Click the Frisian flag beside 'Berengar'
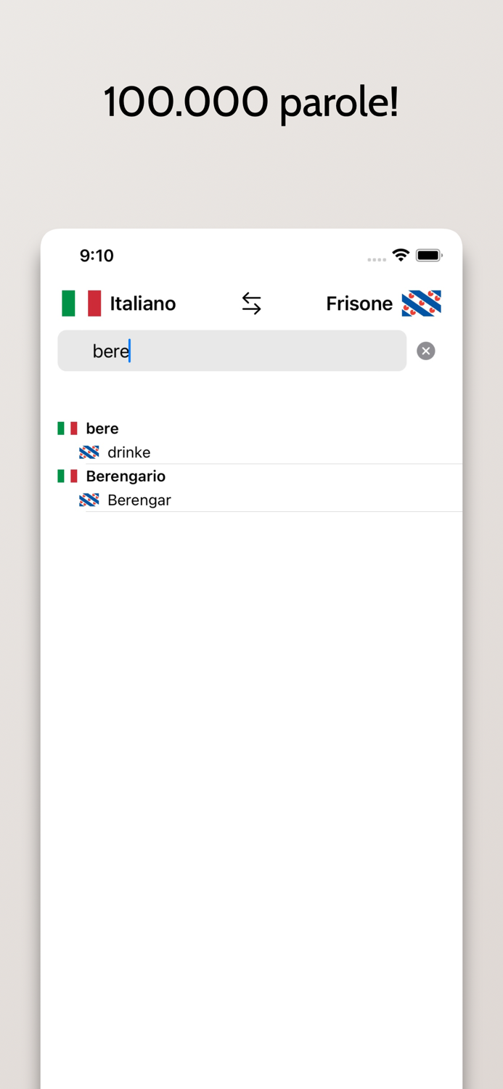Viewport: 503px width, 1089px height. 89,499
